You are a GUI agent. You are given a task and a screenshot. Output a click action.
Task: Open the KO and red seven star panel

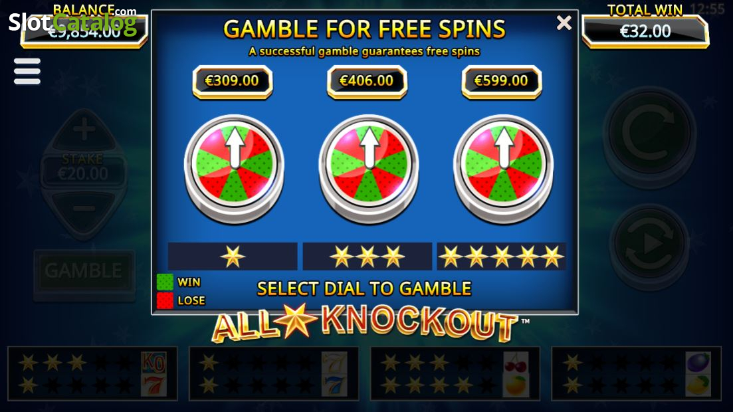click(x=92, y=373)
